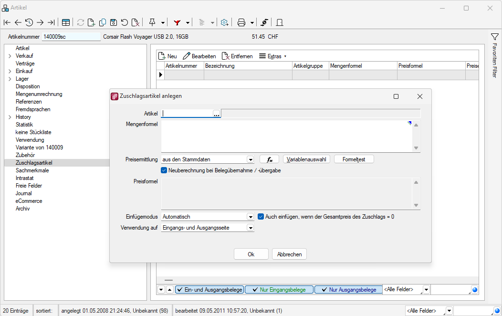Image resolution: width=502 pixels, height=316 pixels.
Task: Toggle the Nur Eingangsbelege filter
Action: pyautogui.click(x=279, y=290)
